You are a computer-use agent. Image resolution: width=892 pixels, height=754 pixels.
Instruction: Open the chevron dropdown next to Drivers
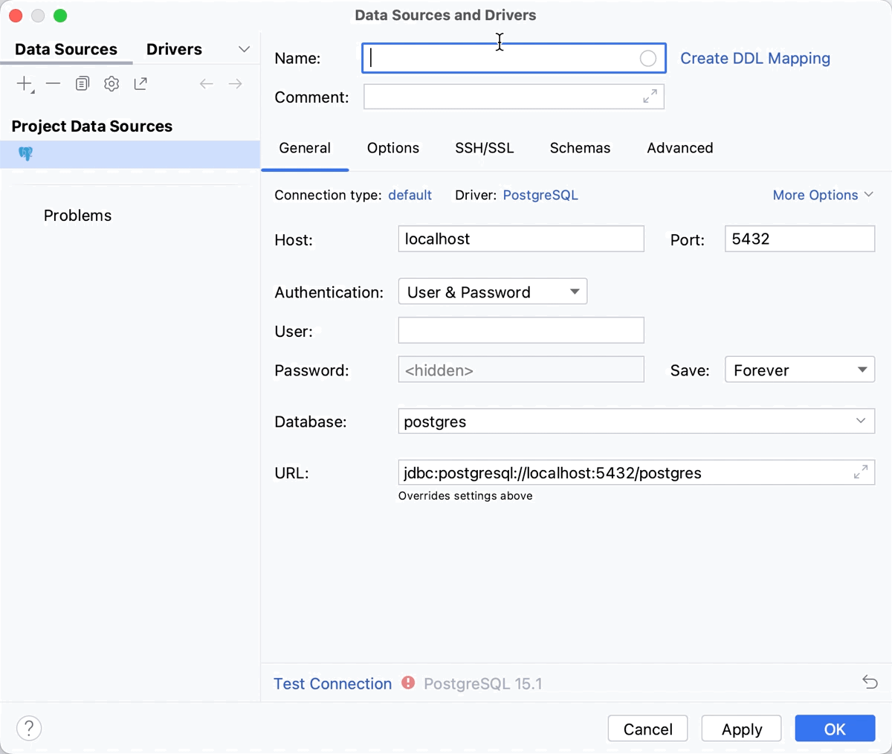[244, 49]
